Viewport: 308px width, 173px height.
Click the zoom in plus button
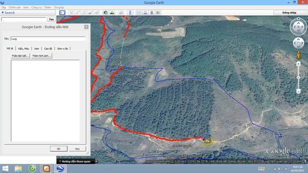click(298, 63)
